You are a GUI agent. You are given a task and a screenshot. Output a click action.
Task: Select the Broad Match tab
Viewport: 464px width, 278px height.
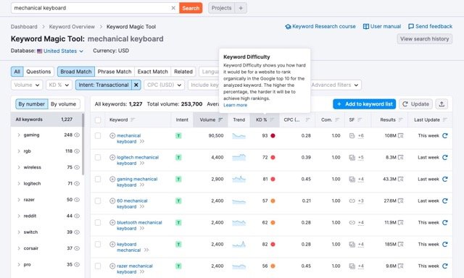pyautogui.click(x=76, y=72)
